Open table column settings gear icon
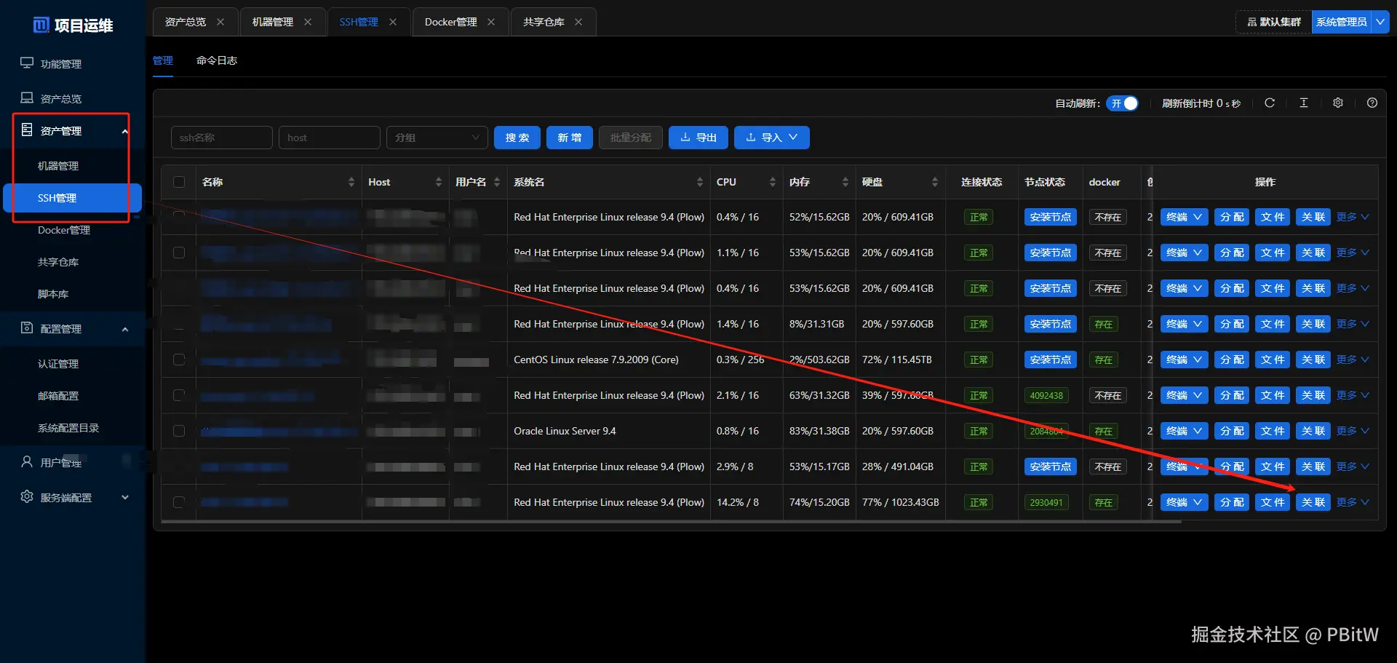This screenshot has height=663, width=1397. click(x=1338, y=103)
